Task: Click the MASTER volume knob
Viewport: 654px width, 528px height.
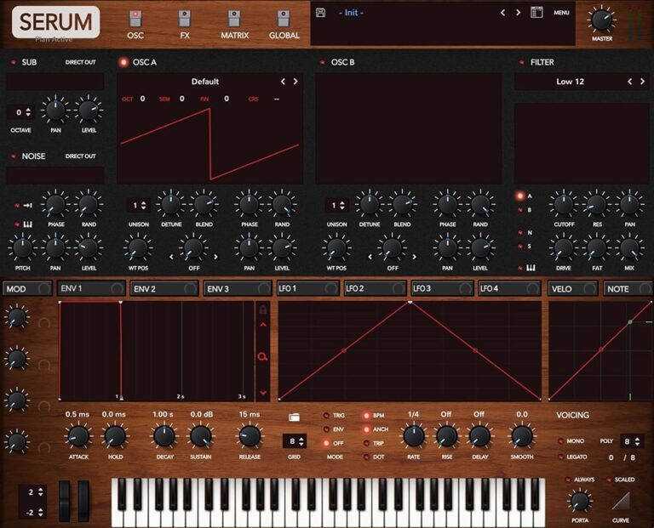Action: pos(602,20)
